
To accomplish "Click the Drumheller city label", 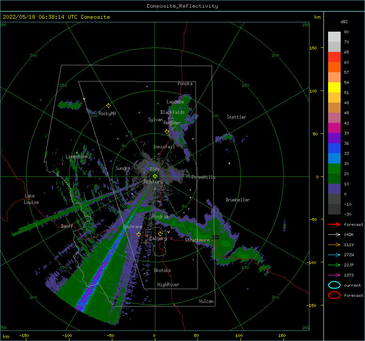I will [238, 200].
